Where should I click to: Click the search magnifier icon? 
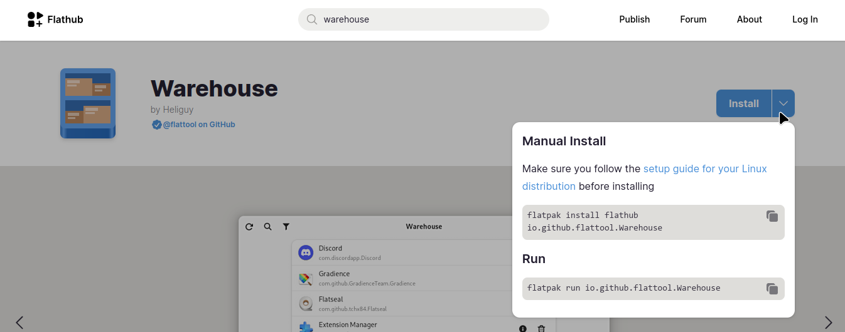tap(311, 19)
